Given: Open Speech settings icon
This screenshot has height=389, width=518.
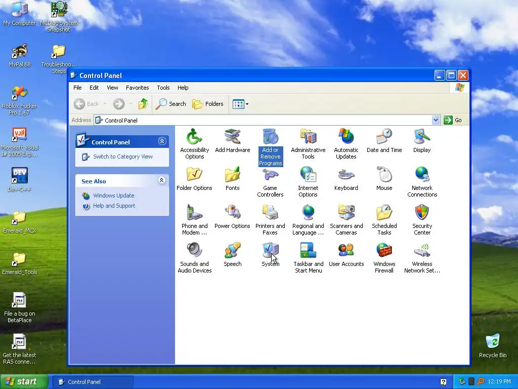Looking at the screenshot, I should (x=232, y=255).
